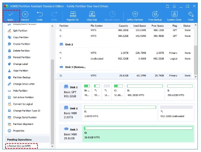Click partition list scrollbar up arrow
The width and height of the screenshot is (201, 152).
pos(195,25)
